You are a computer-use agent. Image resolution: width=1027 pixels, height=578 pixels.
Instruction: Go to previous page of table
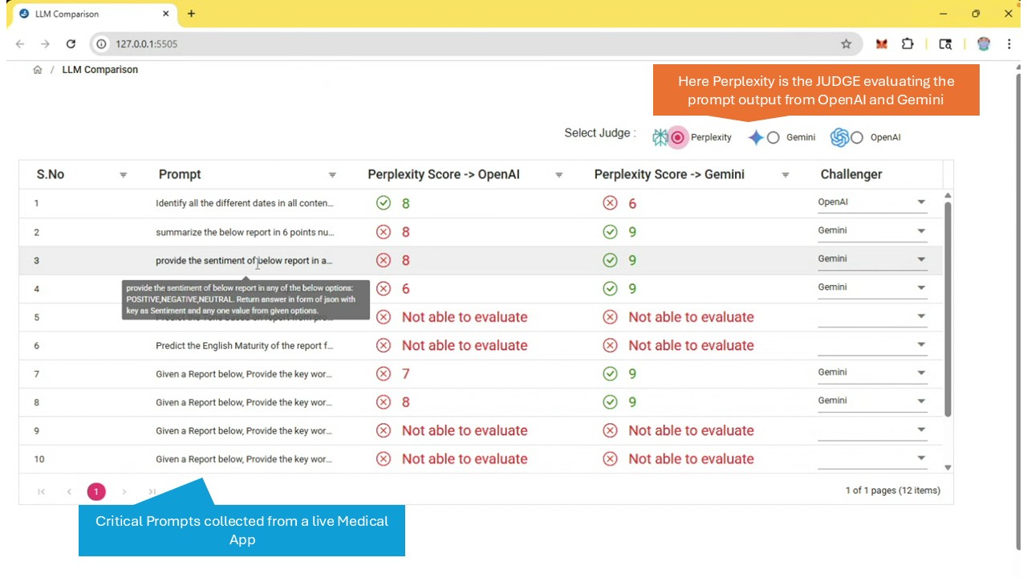coord(69,491)
